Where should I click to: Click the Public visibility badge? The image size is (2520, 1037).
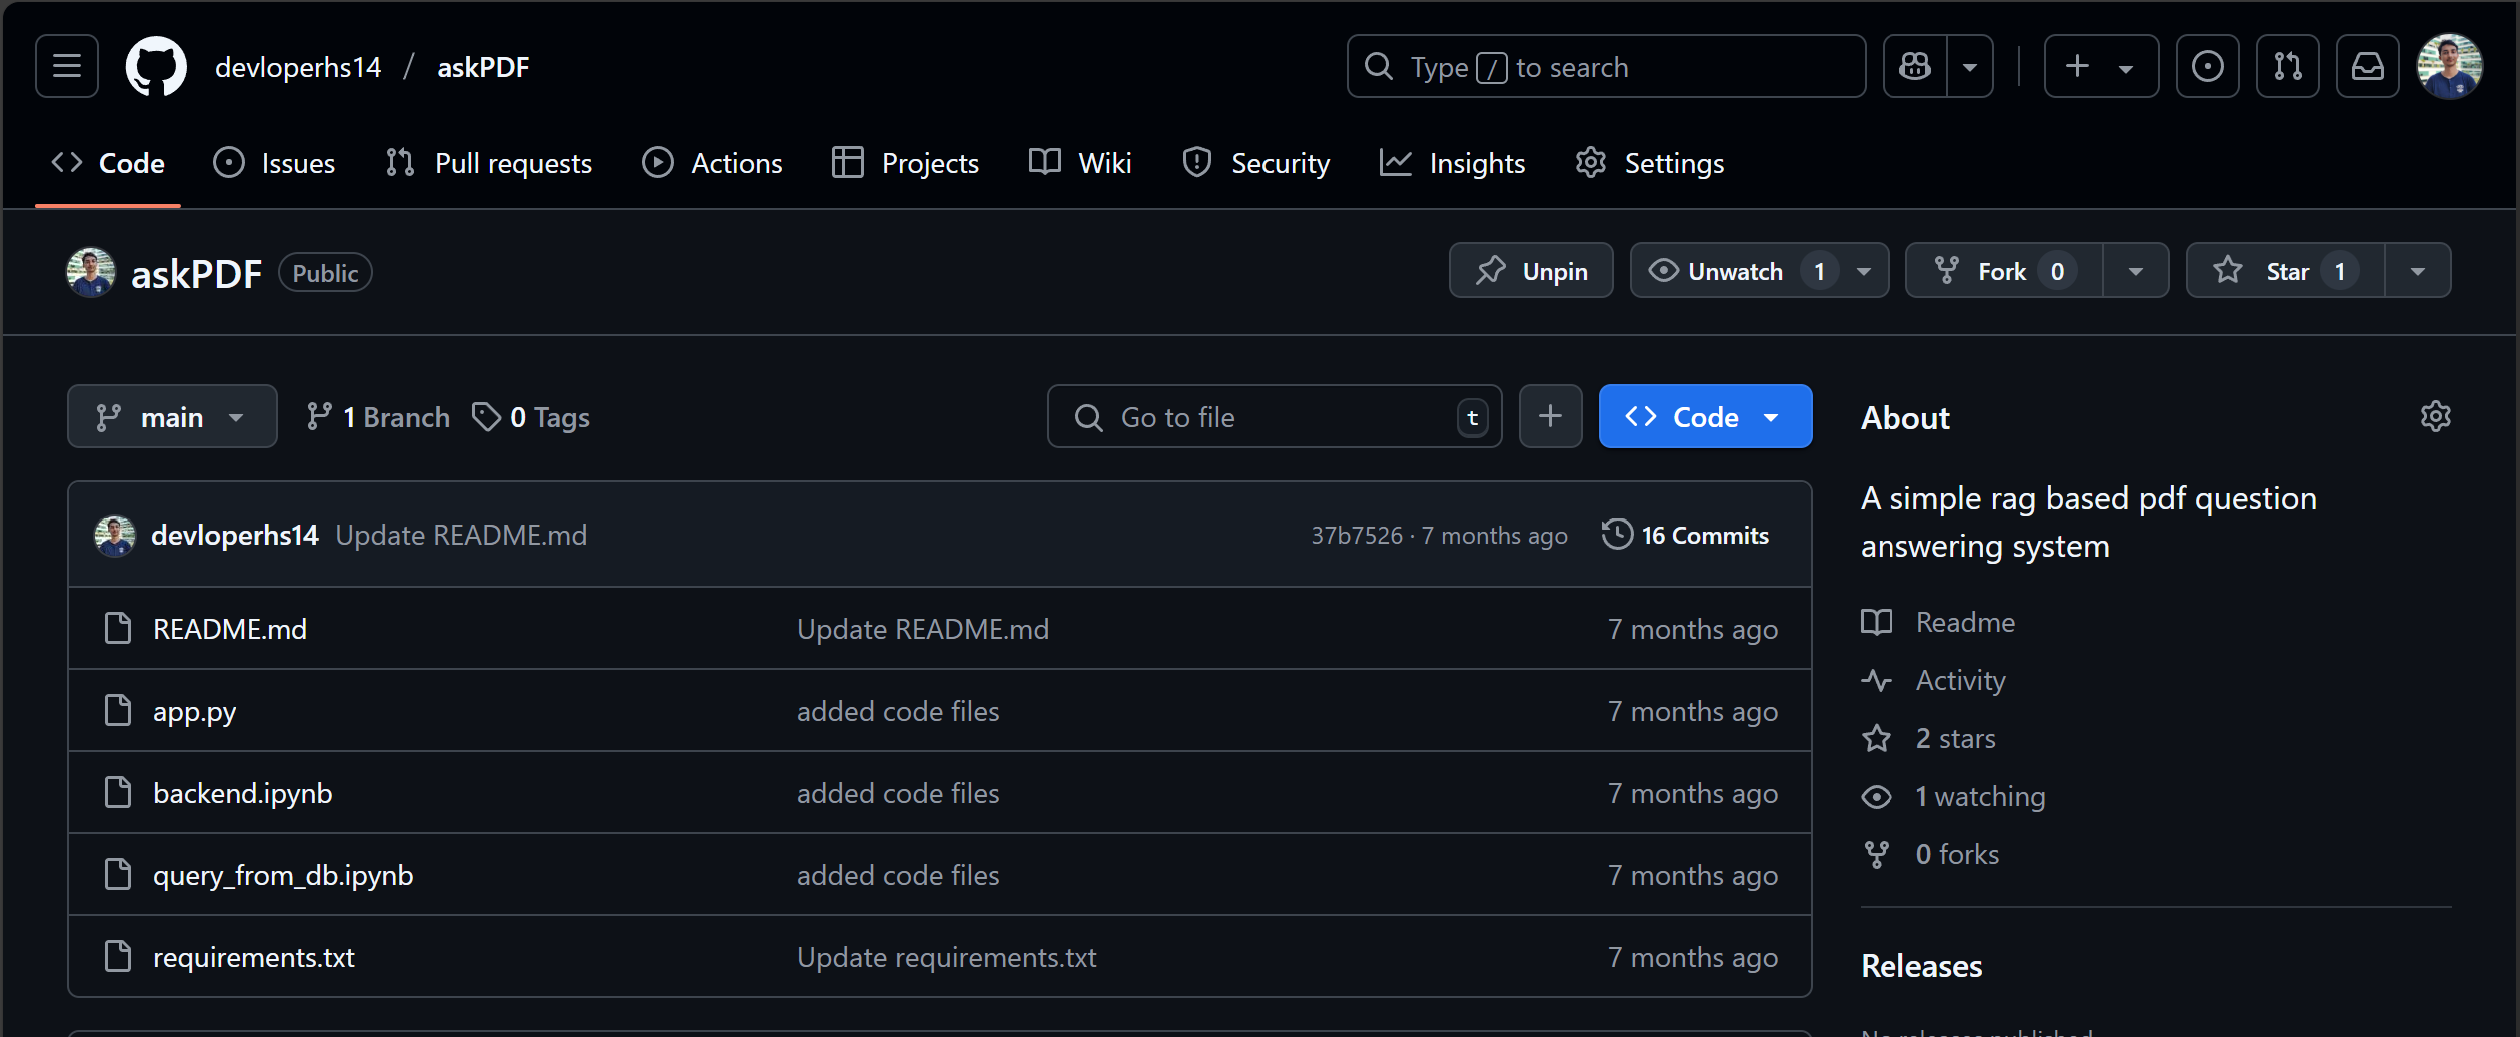click(325, 273)
